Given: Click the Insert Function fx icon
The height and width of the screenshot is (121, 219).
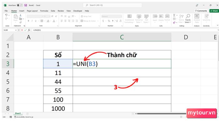Looking at the screenshot, I should 29,30.
